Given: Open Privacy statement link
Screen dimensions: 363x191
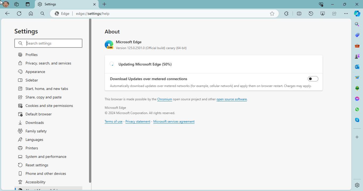Looking at the screenshot, I should [x=138, y=121].
